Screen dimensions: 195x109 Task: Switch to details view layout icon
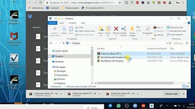pos(184,87)
